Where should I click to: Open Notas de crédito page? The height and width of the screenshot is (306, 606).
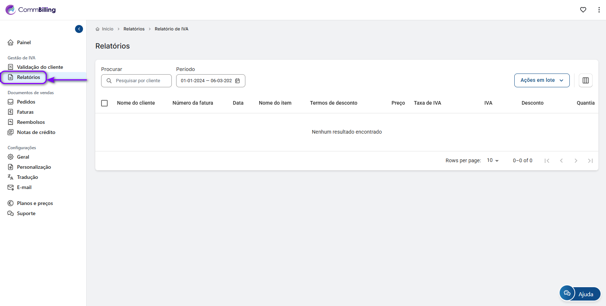click(x=36, y=132)
